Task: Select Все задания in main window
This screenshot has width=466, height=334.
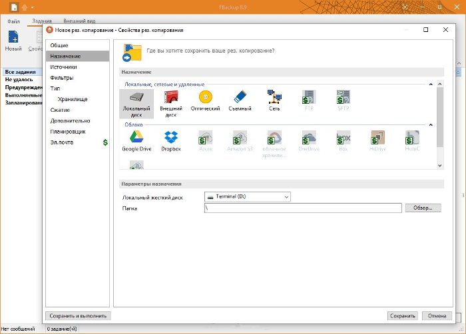Action: tap(21, 72)
